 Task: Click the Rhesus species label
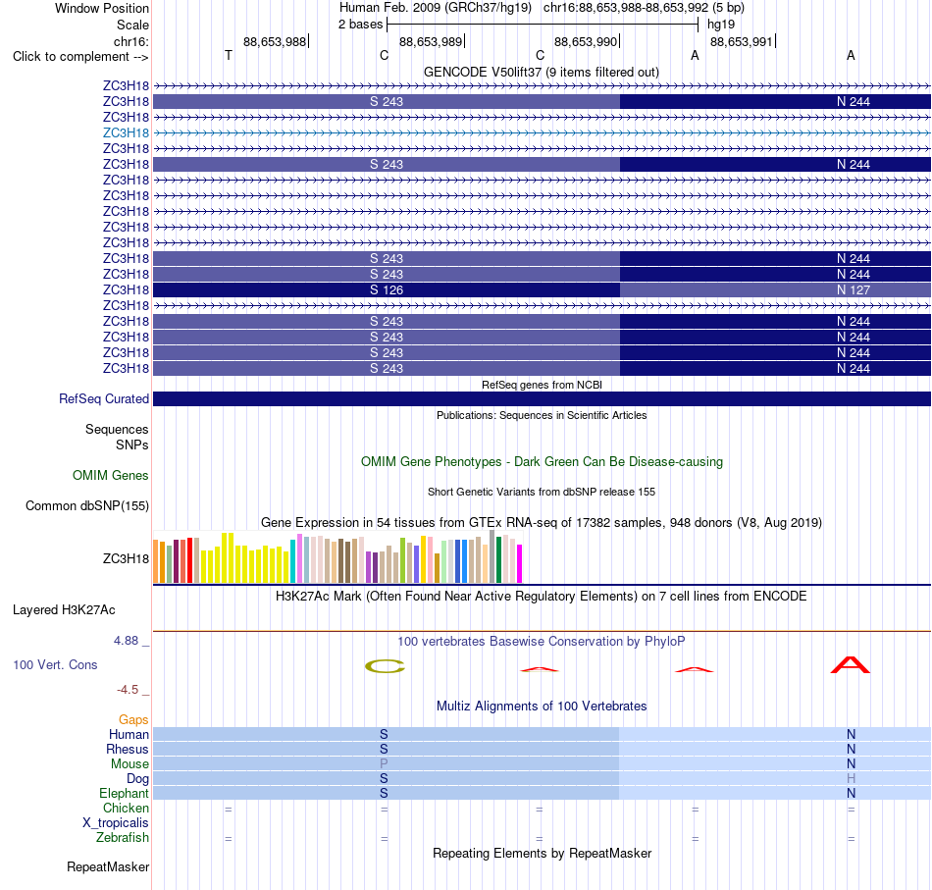click(128, 749)
